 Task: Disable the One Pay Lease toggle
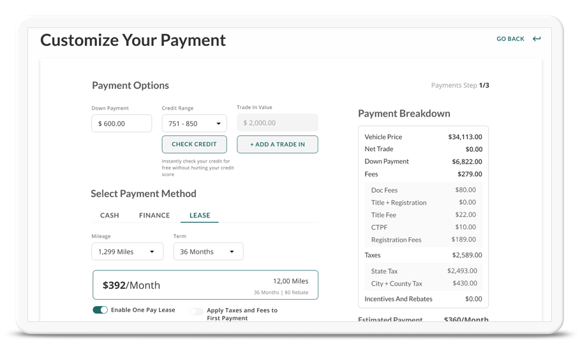coord(100,310)
